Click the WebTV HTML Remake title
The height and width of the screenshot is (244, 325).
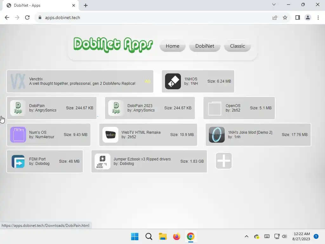(x=141, y=132)
